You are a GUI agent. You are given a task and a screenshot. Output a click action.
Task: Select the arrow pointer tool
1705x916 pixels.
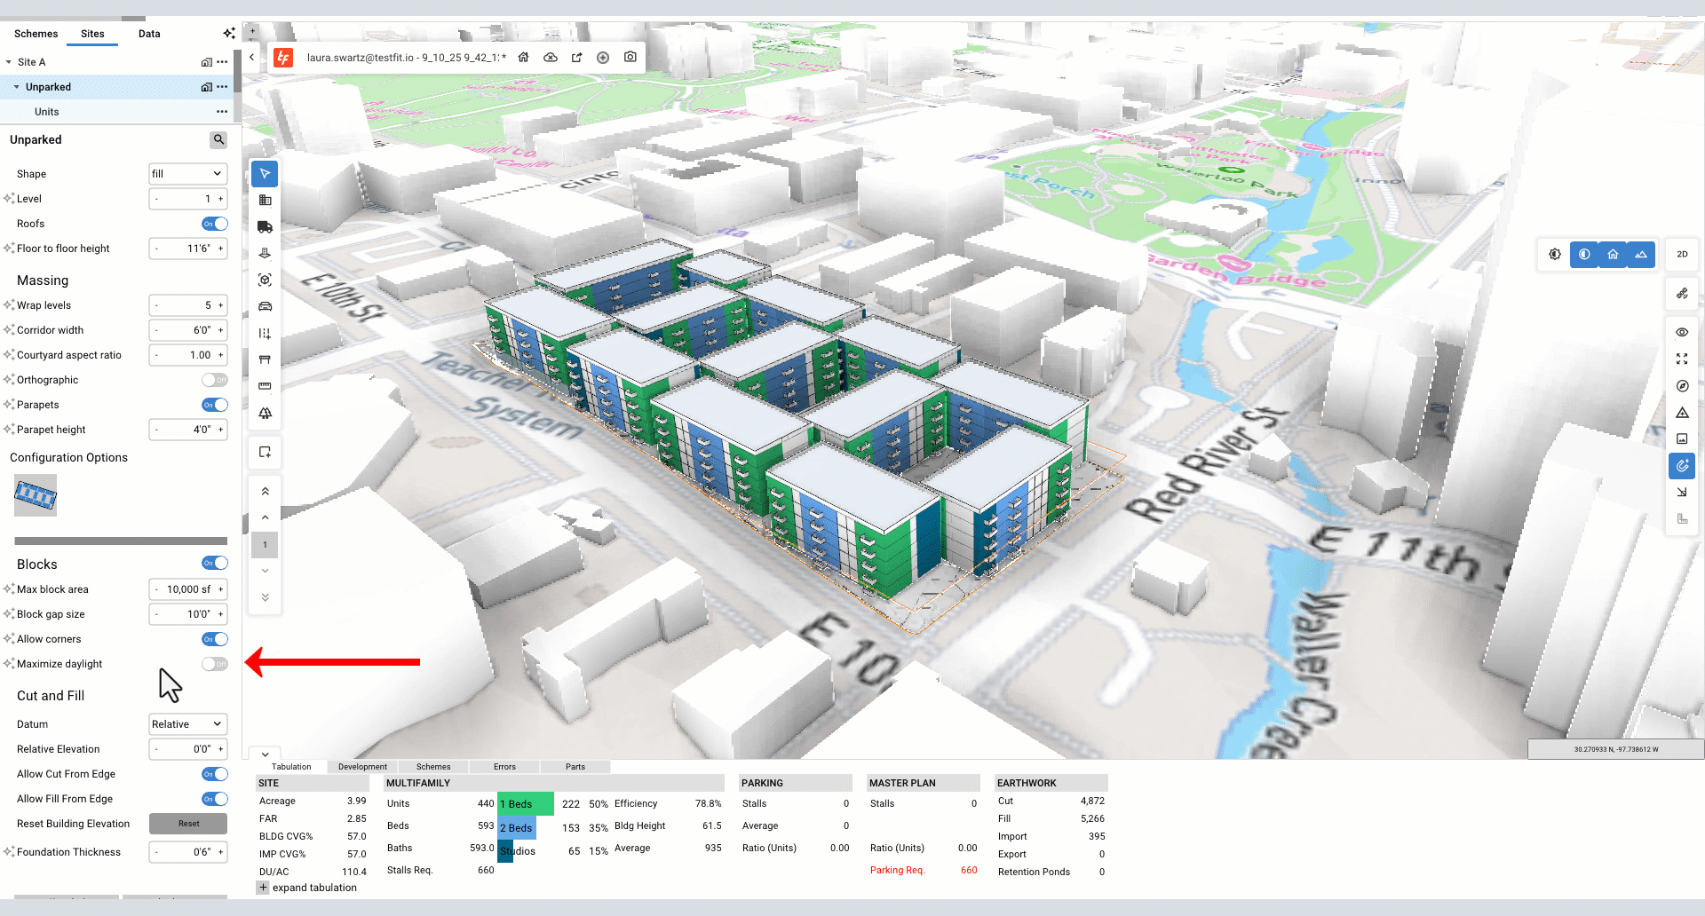point(265,173)
